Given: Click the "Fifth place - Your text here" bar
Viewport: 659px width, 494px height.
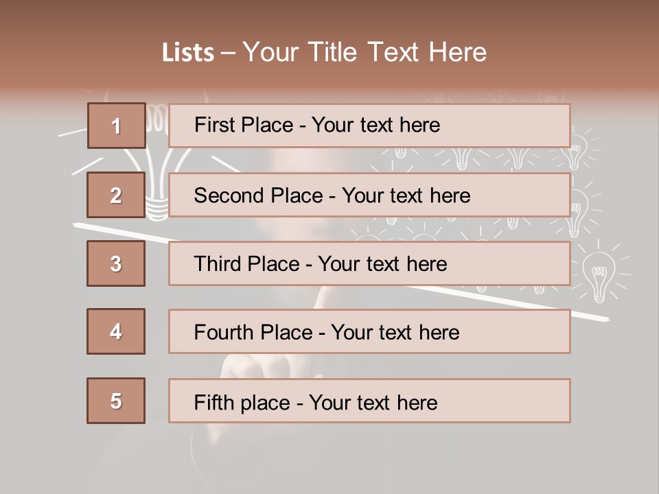Looking at the screenshot, I should click(x=369, y=401).
